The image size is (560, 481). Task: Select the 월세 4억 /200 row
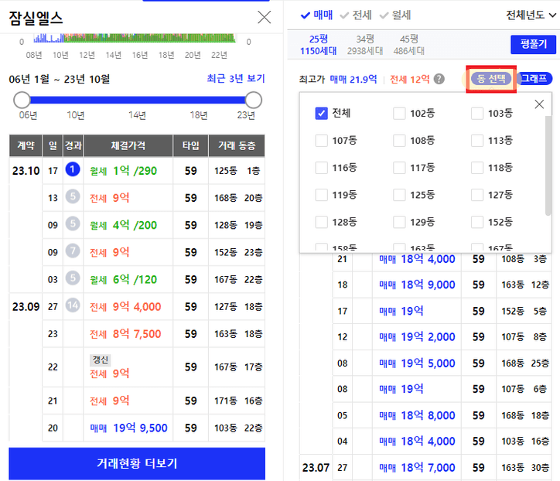click(x=154, y=225)
